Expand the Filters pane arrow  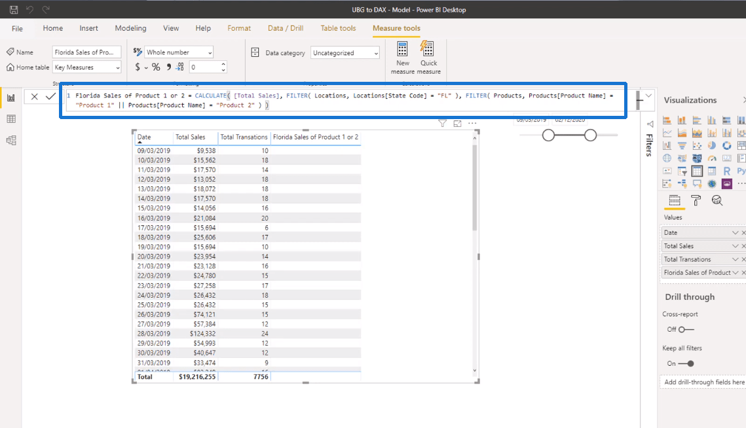(x=650, y=124)
